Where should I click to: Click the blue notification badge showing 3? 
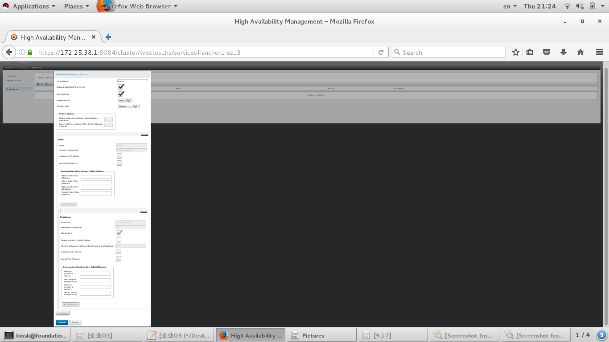601,335
